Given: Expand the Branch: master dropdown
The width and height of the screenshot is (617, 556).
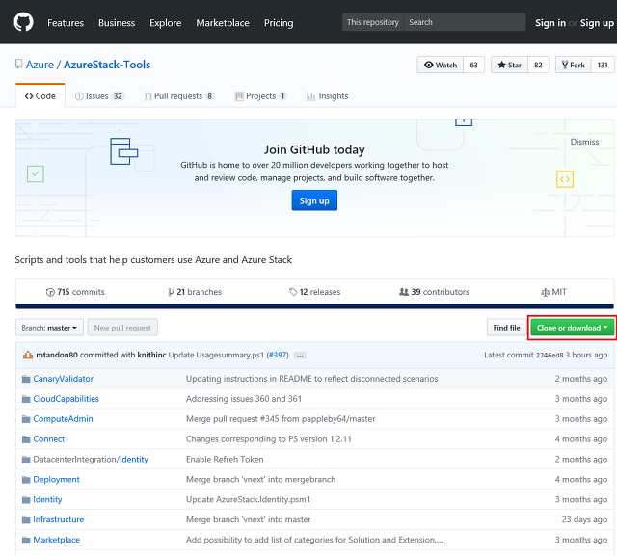Looking at the screenshot, I should 49,328.
